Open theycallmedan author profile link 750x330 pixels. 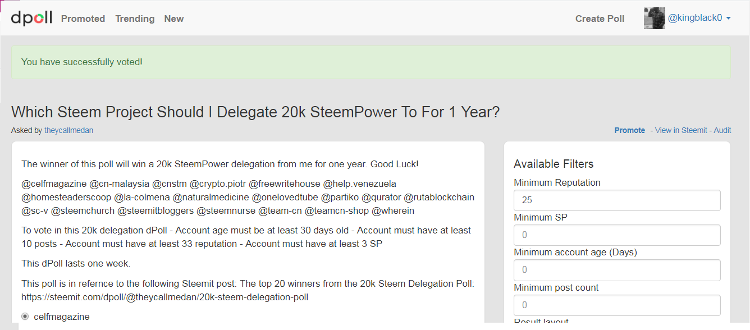(x=69, y=130)
